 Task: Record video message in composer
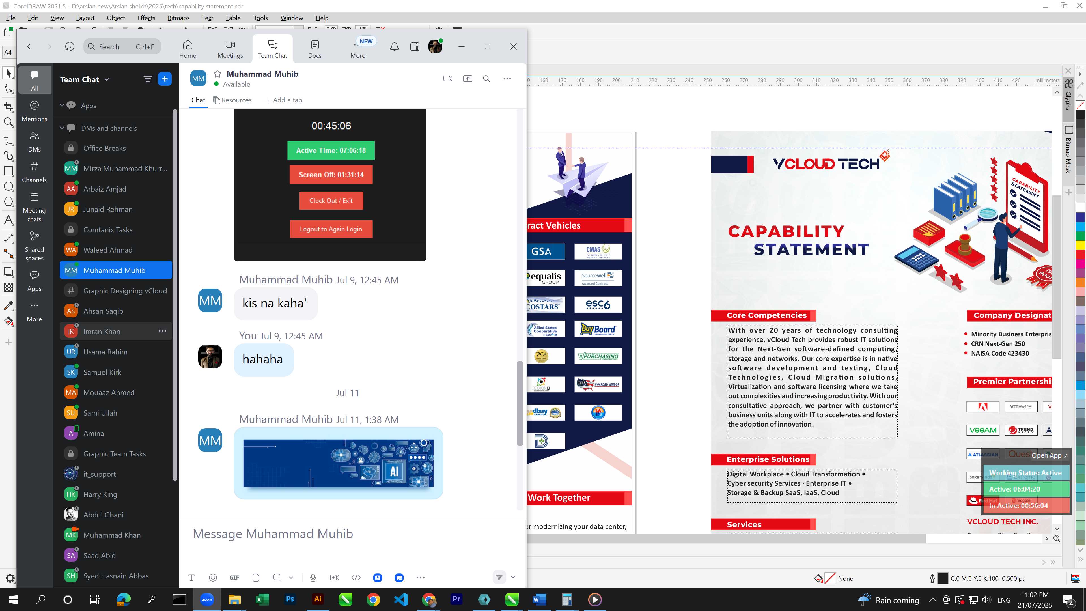[335, 578]
